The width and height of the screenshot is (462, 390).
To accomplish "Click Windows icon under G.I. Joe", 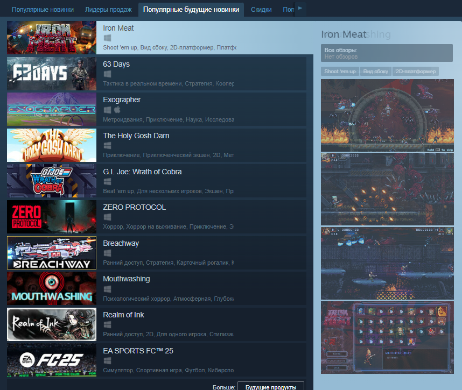I will pyautogui.click(x=107, y=182).
